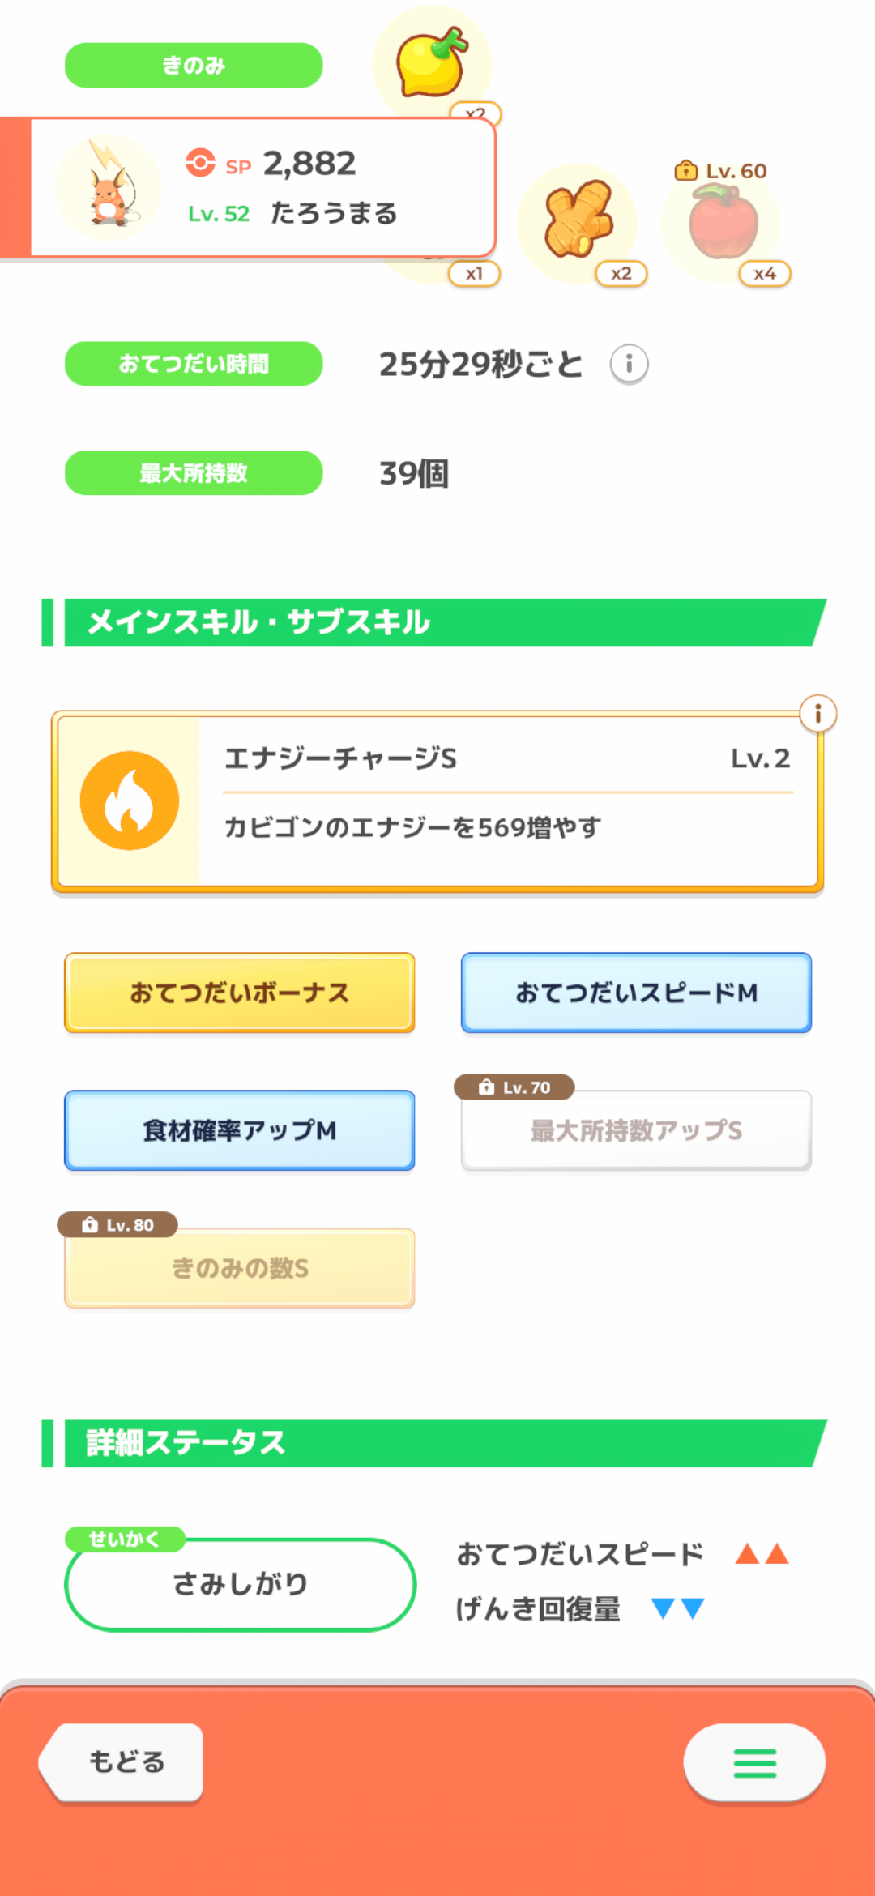Tap the SP Poké Ball icon
The width and height of the screenshot is (875, 1896).
coord(200,163)
